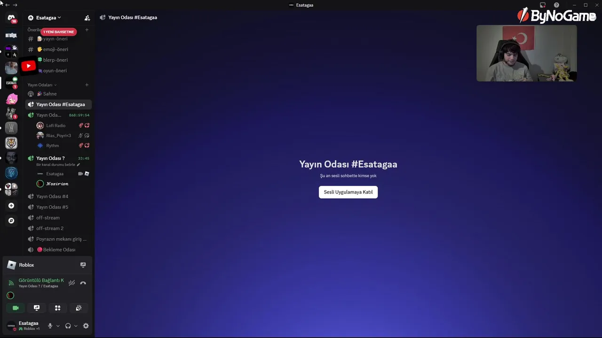Go back with the left arrow
The image size is (602, 338).
point(8,5)
